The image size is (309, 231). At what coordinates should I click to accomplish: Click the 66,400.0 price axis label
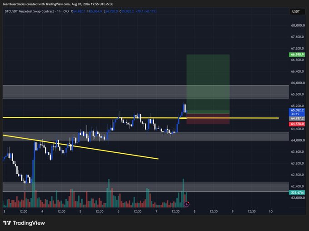pos(298,71)
